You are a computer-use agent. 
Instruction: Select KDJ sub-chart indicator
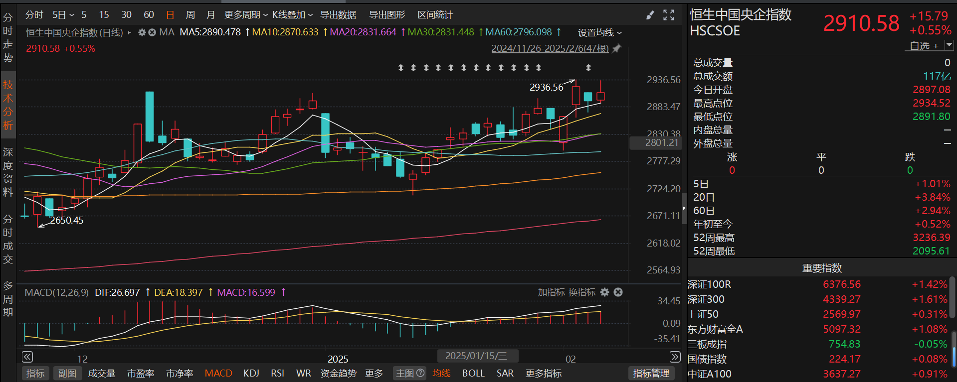[x=251, y=374]
